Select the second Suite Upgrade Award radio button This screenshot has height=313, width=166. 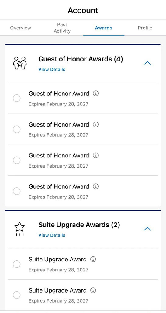tap(17, 295)
